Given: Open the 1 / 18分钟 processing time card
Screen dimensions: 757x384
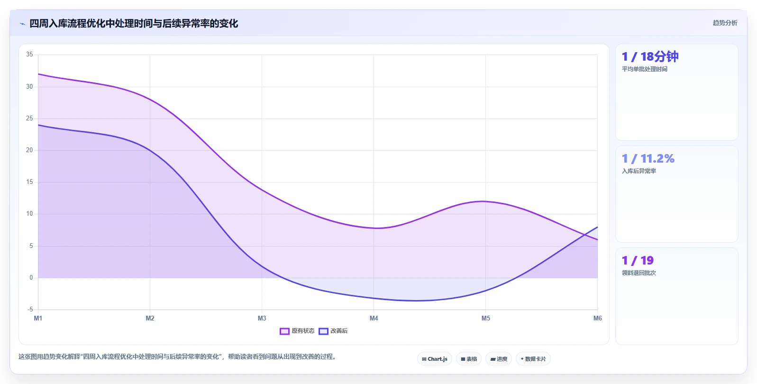Looking at the screenshot, I should 676,92.
